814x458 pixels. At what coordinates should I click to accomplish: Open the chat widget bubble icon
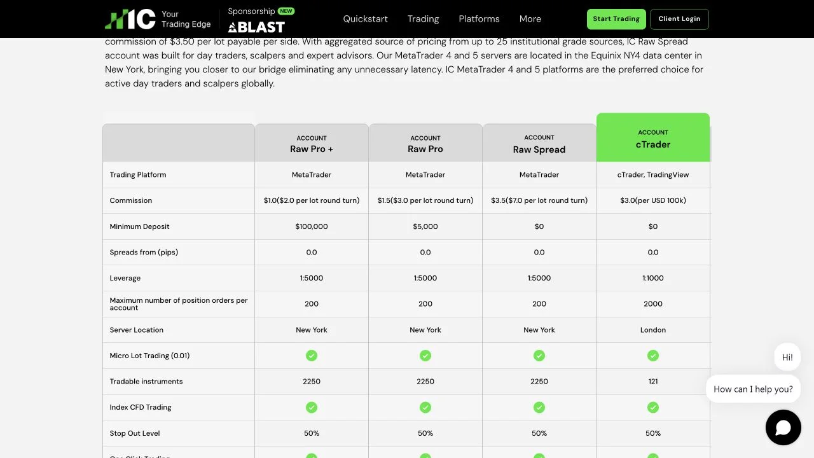[x=783, y=427]
